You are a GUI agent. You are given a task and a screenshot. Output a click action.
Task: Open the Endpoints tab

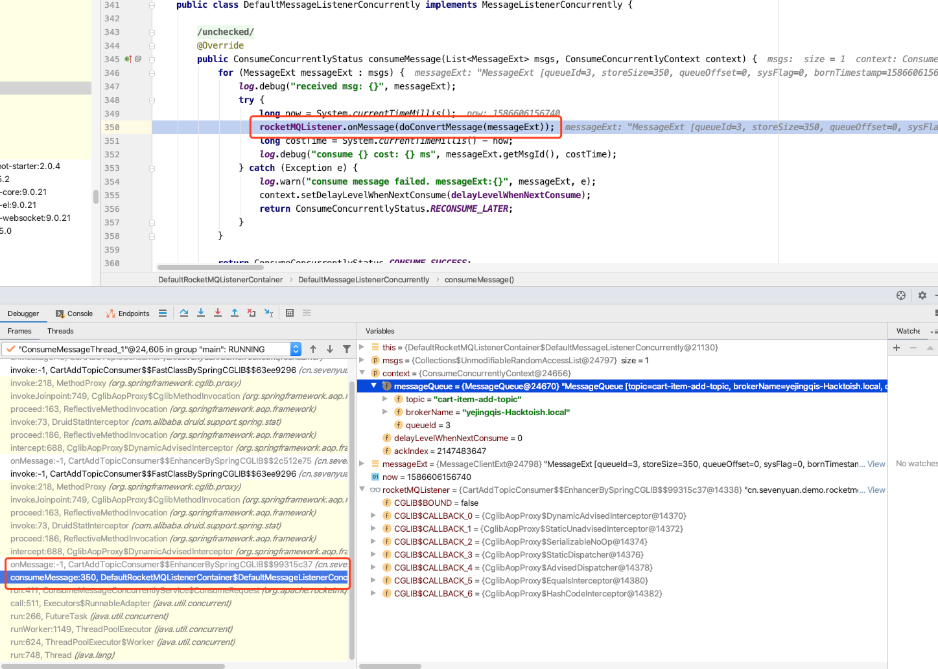[128, 313]
